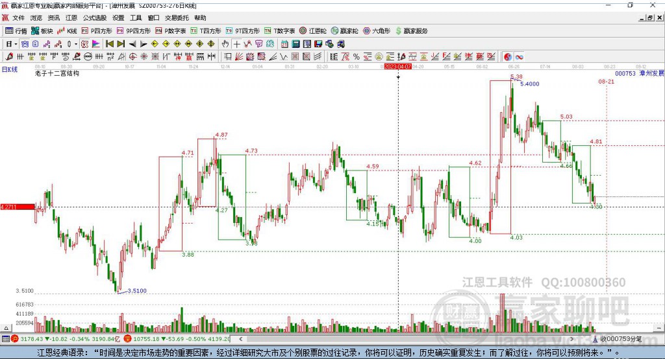Click the first yellow diamond arrow icon

[155, 44]
